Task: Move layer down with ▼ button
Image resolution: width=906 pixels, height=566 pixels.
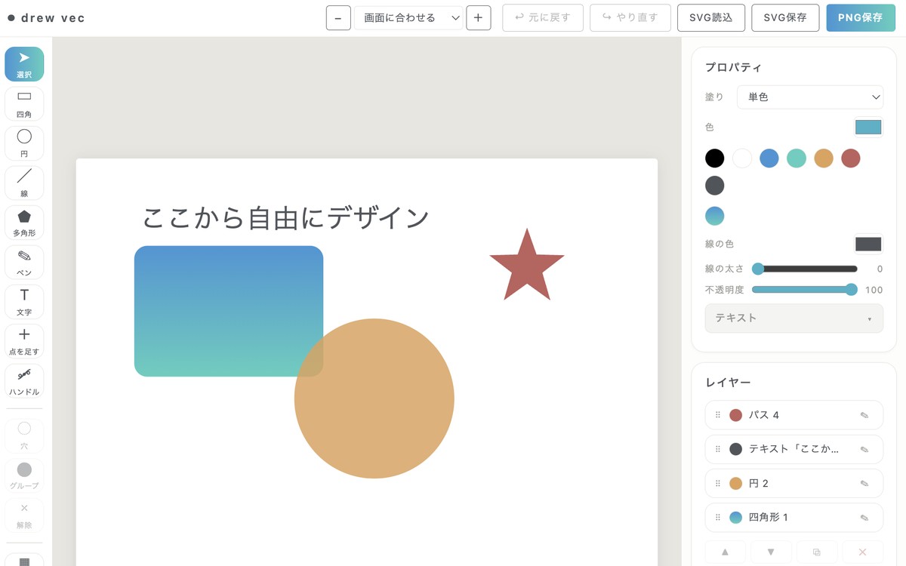Action: coord(771,552)
